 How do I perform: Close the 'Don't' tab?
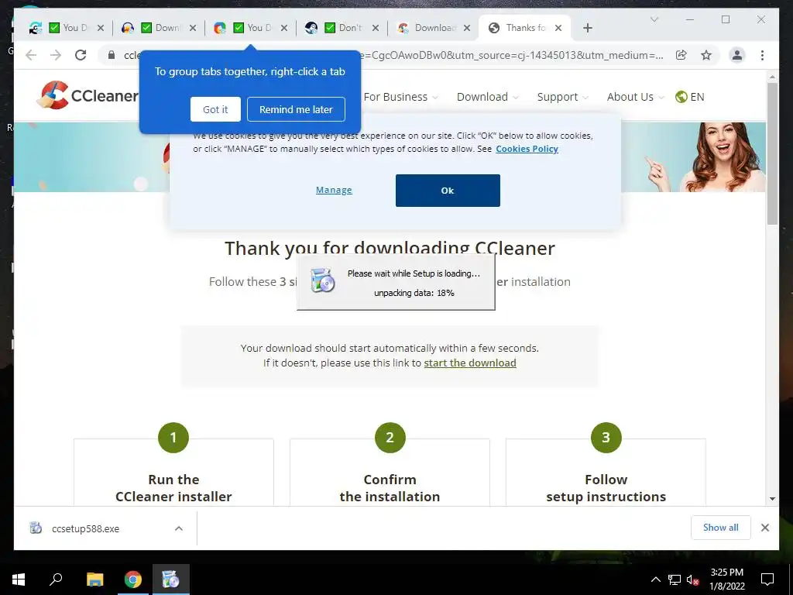click(376, 28)
